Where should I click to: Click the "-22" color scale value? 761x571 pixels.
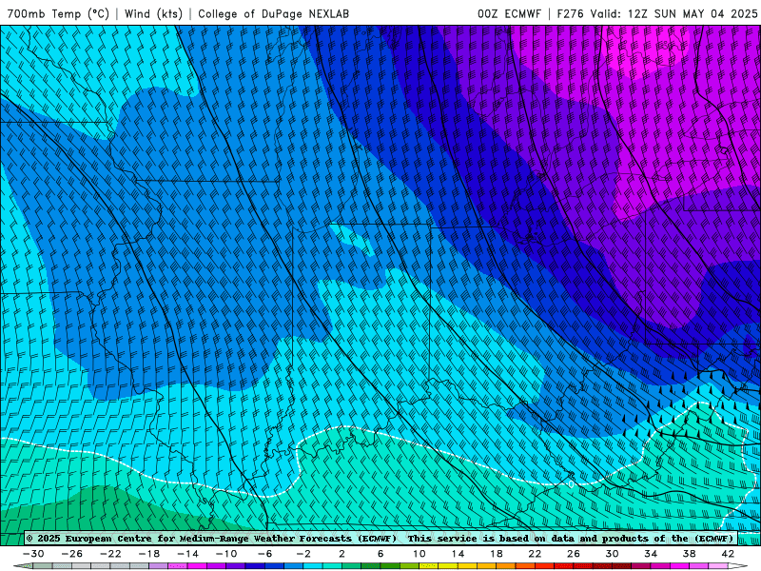pyautogui.click(x=110, y=554)
